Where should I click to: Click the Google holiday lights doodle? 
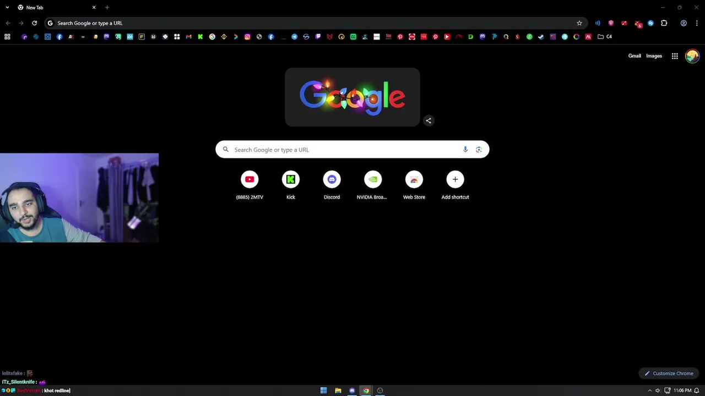pyautogui.click(x=352, y=97)
